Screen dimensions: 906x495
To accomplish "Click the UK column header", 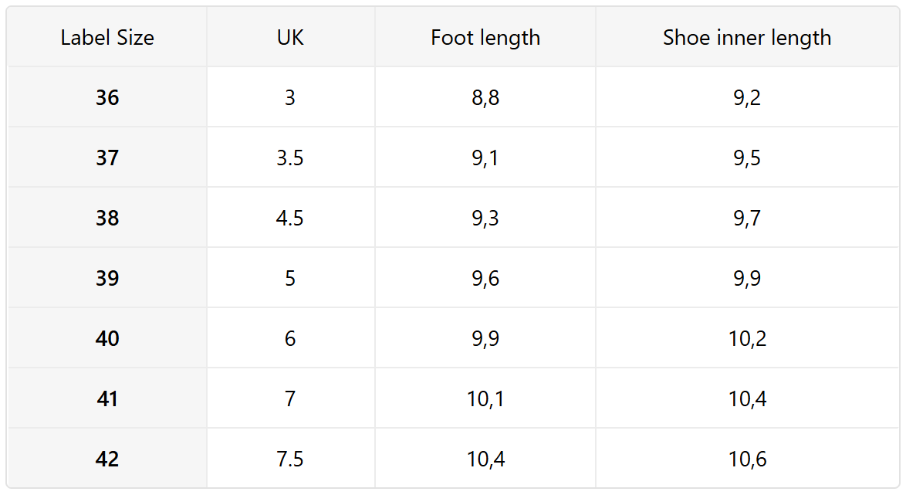I will pos(290,38).
